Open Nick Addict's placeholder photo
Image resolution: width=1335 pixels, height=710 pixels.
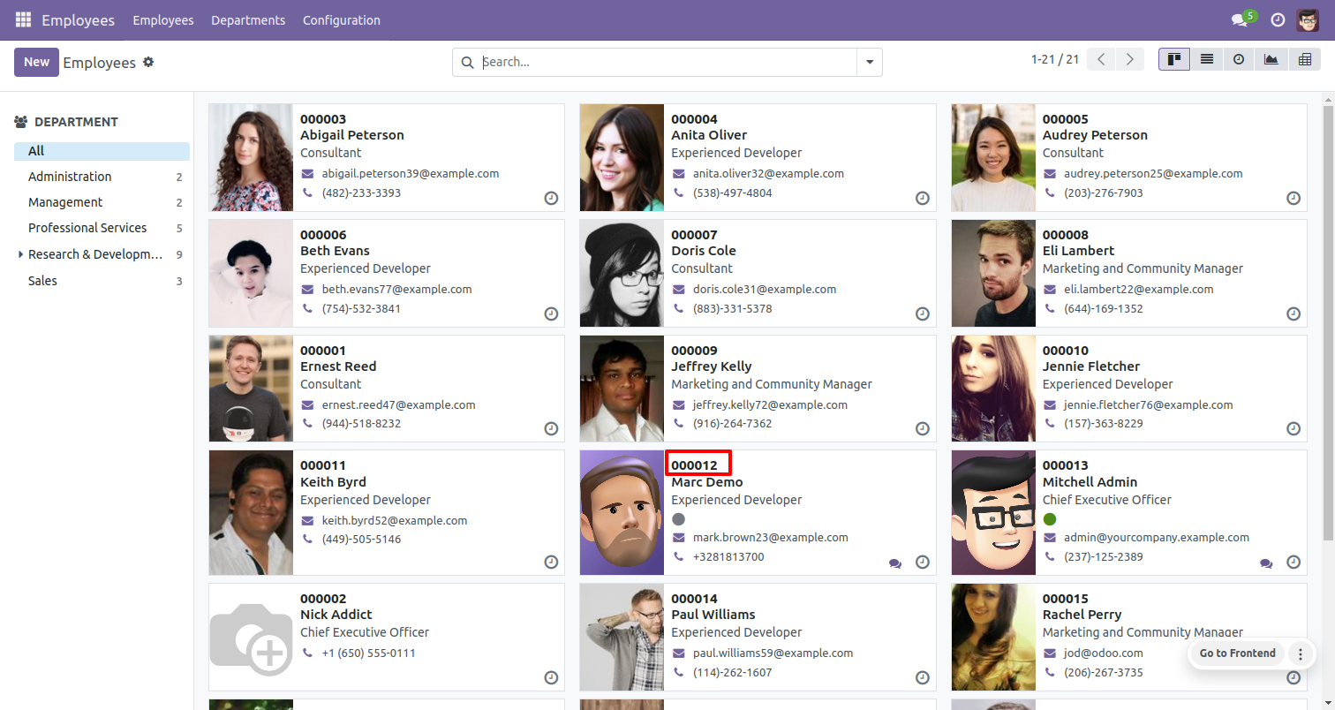251,637
